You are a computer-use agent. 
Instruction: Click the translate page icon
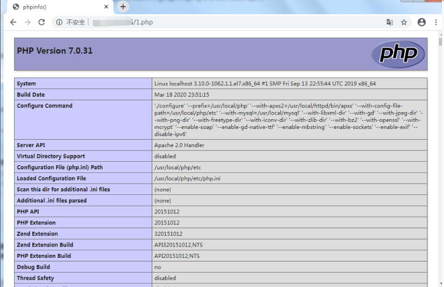(x=390, y=22)
